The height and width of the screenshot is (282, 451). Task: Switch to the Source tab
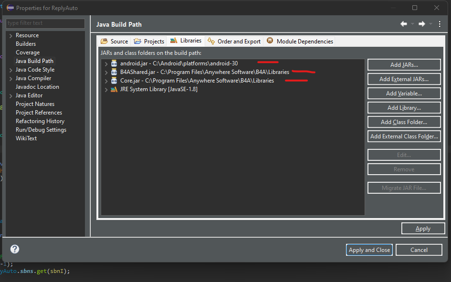click(x=114, y=42)
